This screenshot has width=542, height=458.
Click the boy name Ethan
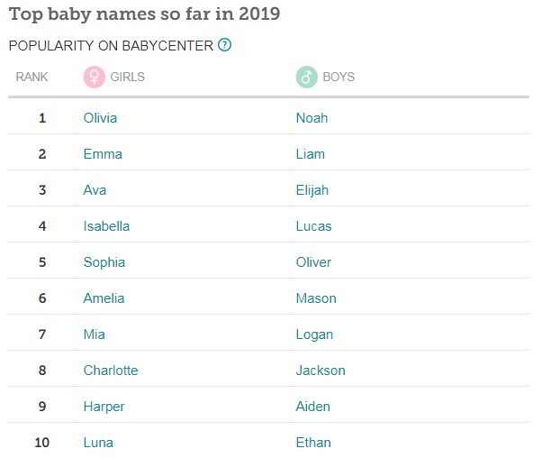(313, 443)
